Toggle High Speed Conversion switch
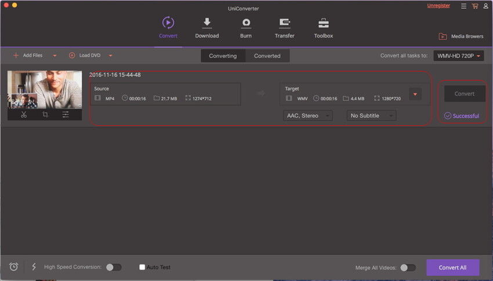Screen dimensions: 493x281 (114, 267)
